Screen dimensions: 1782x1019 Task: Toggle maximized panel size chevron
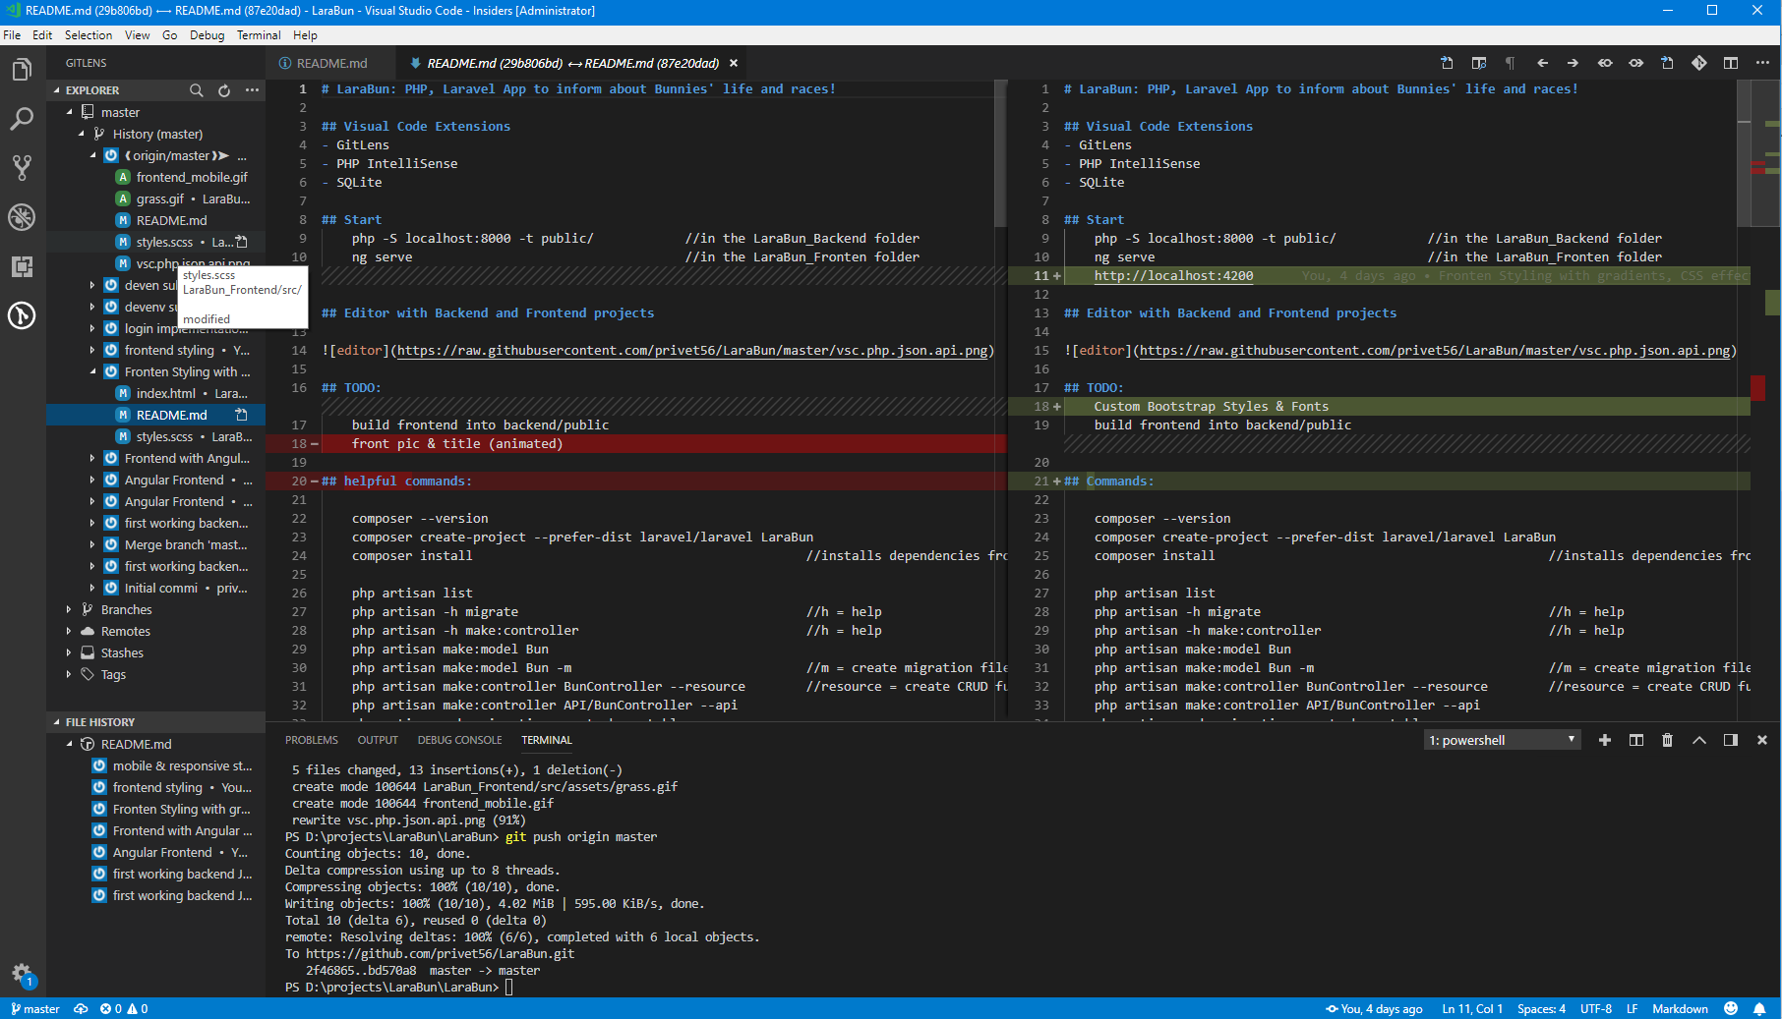1699,740
